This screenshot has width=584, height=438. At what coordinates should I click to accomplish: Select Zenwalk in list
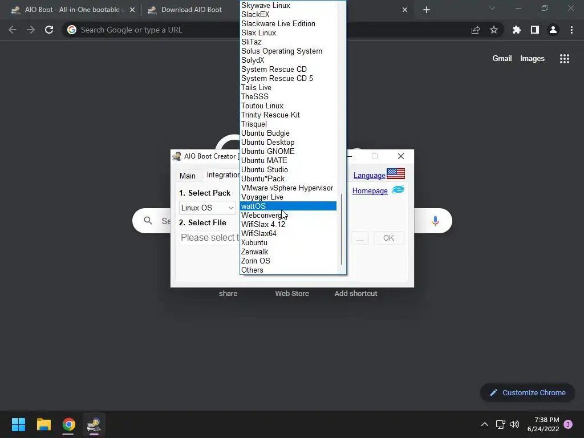[x=288, y=252]
